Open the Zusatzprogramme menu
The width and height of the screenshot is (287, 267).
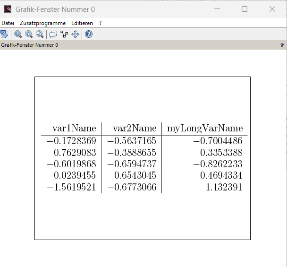(42, 23)
